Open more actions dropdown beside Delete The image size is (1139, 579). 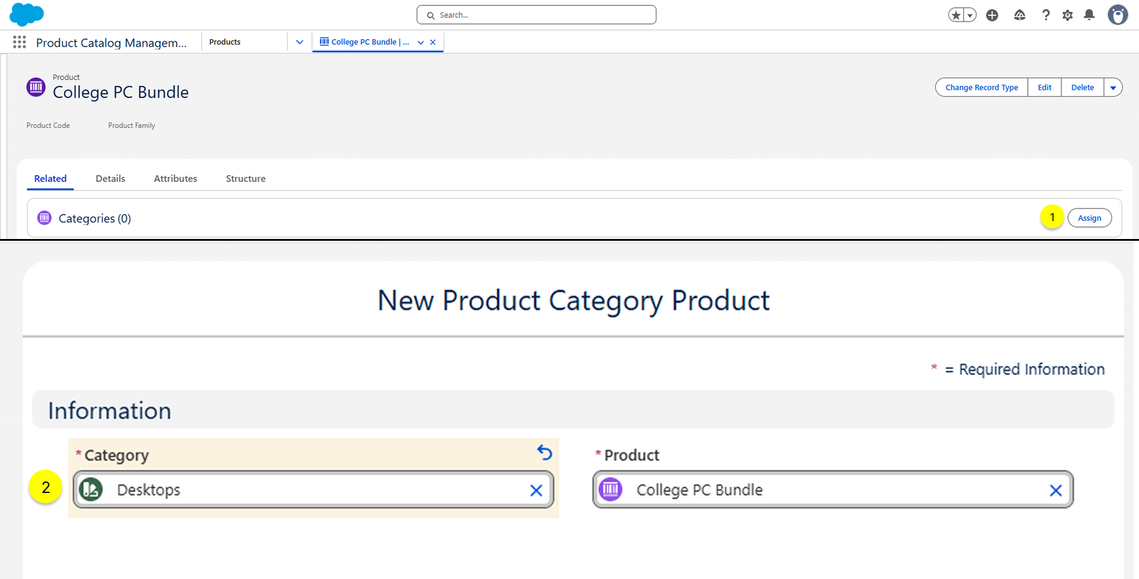point(1113,88)
